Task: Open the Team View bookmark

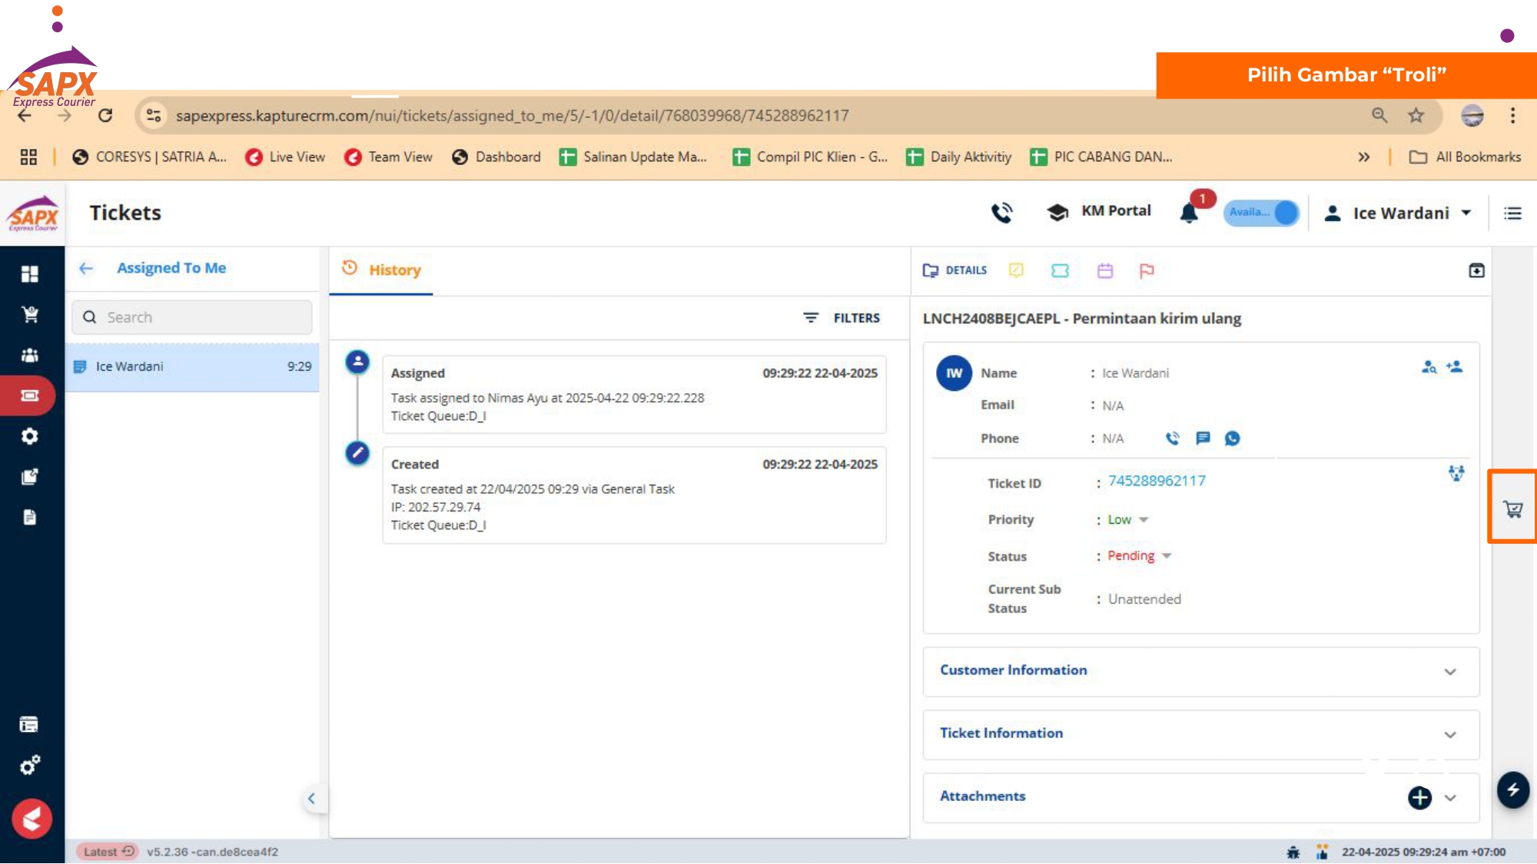Action: coord(388,157)
